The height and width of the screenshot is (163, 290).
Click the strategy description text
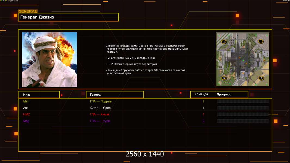pos(146,59)
